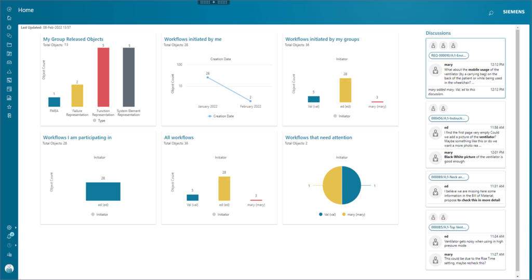
Task: Click the 000085/A;1-Top Vent... tag
Action: click(449, 227)
